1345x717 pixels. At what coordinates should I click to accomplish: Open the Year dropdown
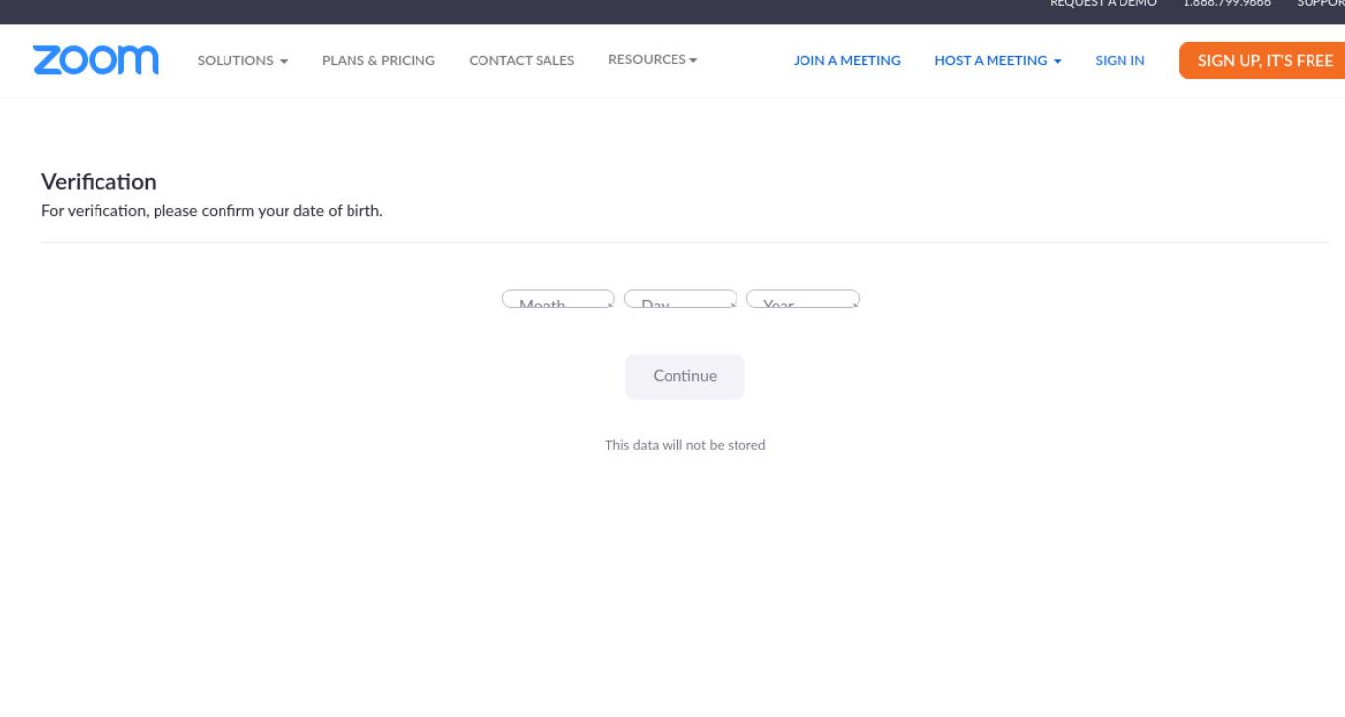pos(802,298)
